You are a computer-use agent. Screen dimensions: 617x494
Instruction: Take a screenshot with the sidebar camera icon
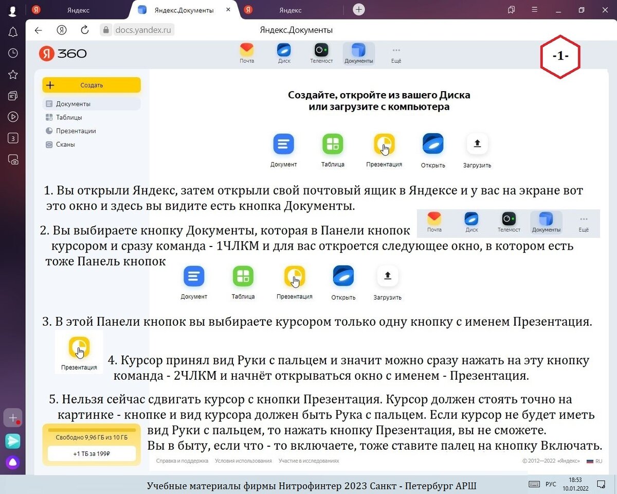tap(13, 160)
